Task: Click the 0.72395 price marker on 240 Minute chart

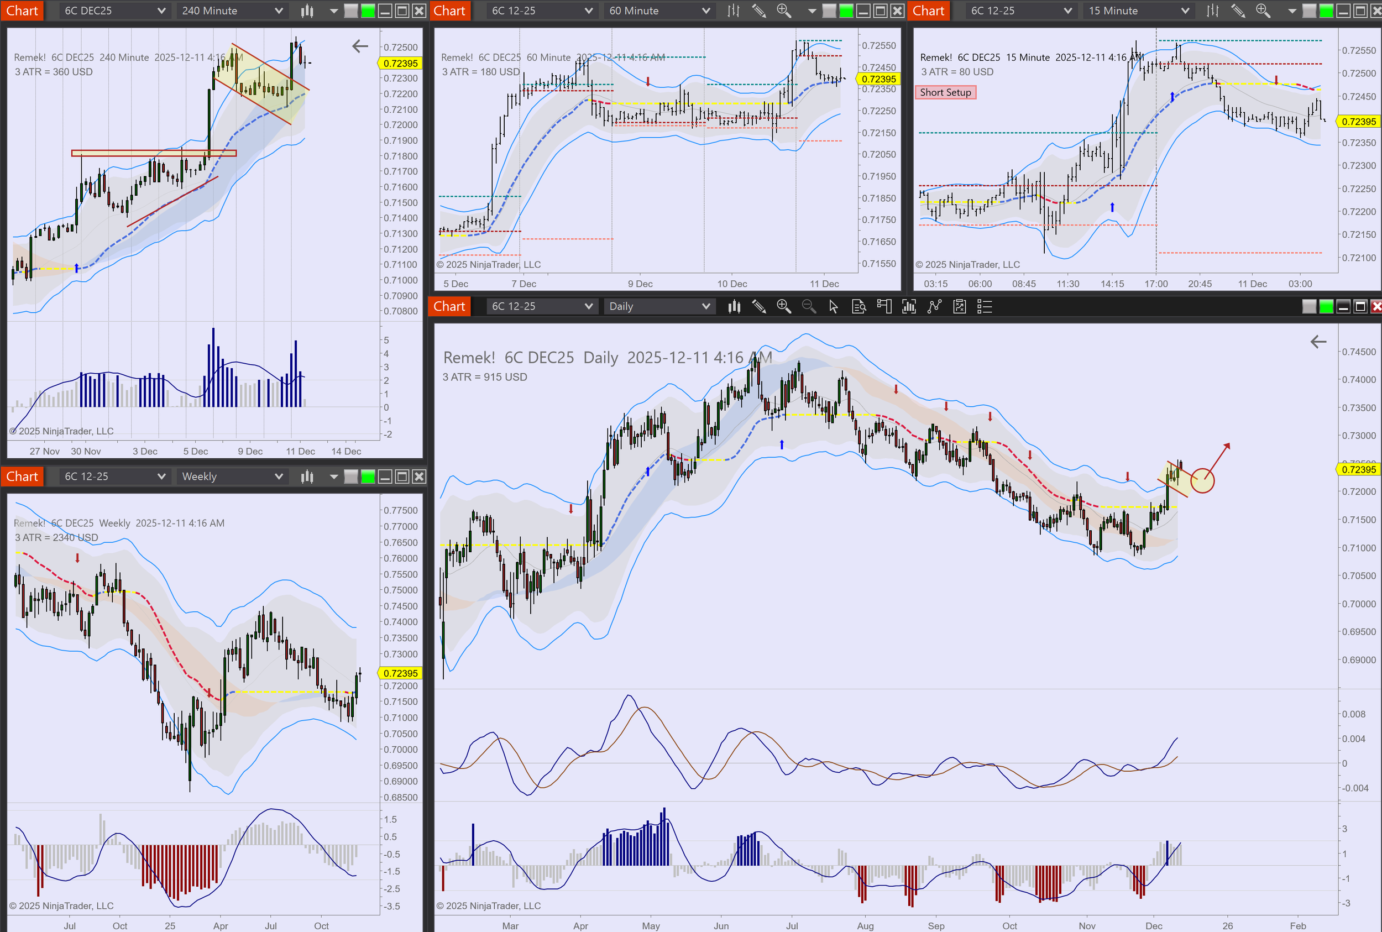Action: [400, 63]
